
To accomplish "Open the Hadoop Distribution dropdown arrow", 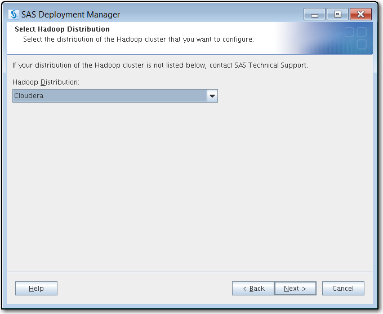I will point(212,96).
